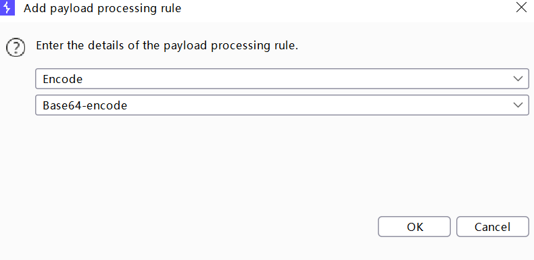Click the chevron arrow beside Base64-encode
Viewport: 534px width, 260px height.
tap(518, 105)
